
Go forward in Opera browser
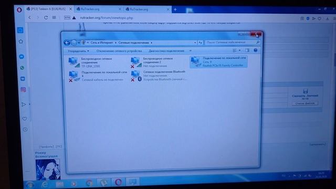point(38,17)
